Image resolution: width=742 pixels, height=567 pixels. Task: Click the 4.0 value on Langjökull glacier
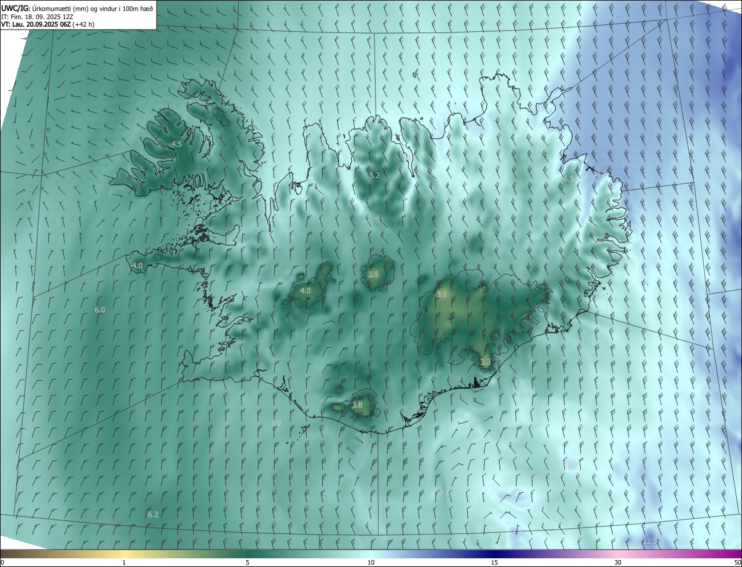point(305,290)
